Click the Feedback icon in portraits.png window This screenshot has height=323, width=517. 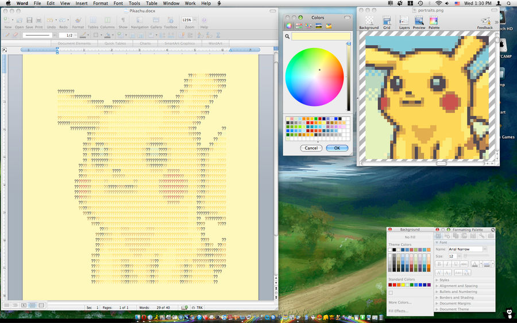click(x=485, y=21)
